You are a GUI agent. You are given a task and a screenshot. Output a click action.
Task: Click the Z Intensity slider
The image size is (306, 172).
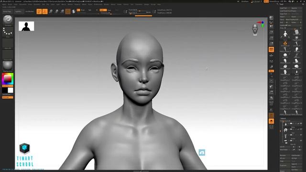109,13
